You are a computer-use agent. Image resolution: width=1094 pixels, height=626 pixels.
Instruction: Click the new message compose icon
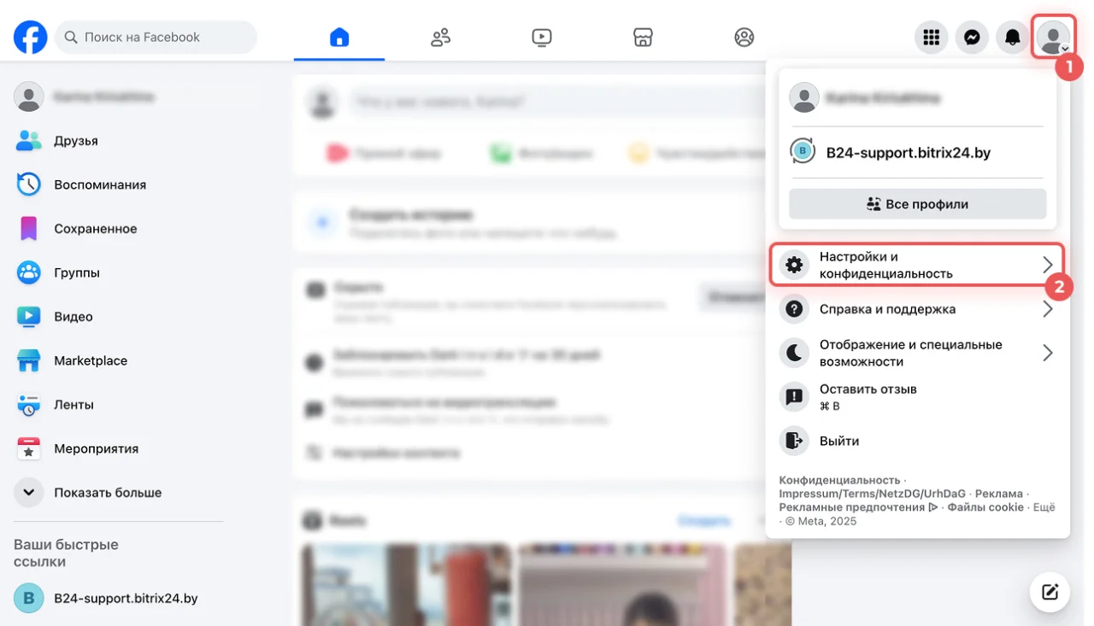1050,592
